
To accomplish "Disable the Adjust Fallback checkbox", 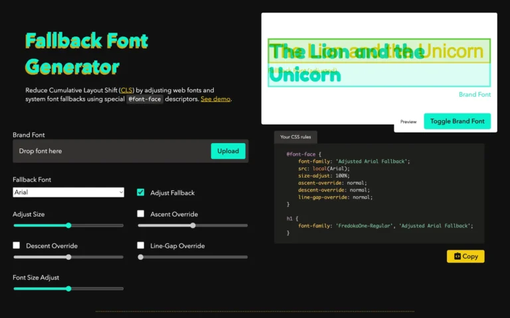I will point(141,192).
